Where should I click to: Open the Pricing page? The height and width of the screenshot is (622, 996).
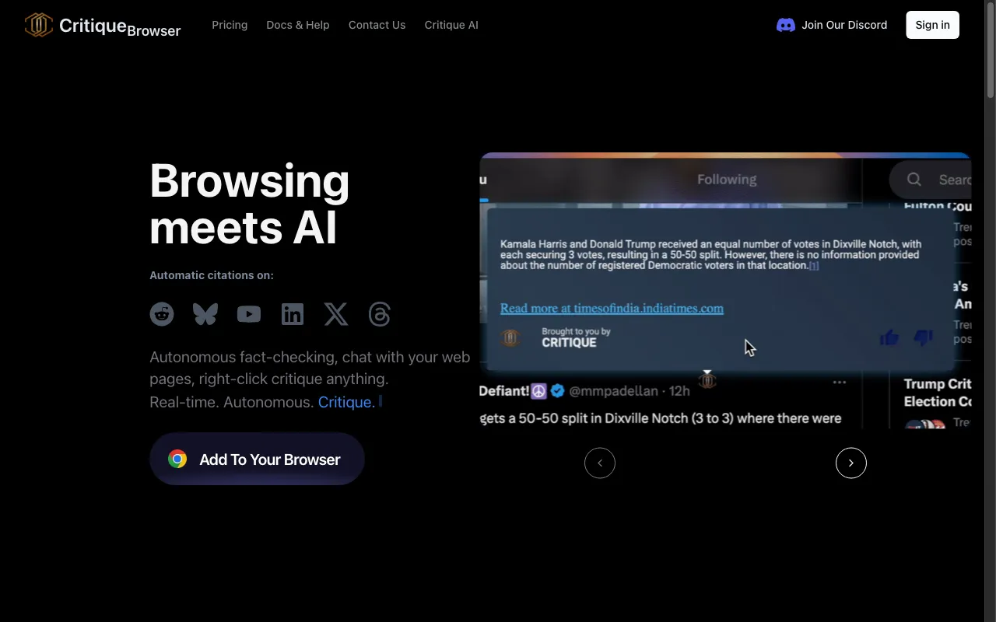[230, 25]
